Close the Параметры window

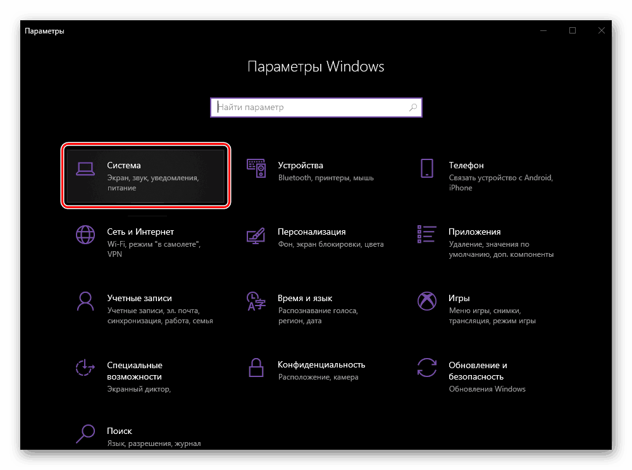click(x=602, y=30)
